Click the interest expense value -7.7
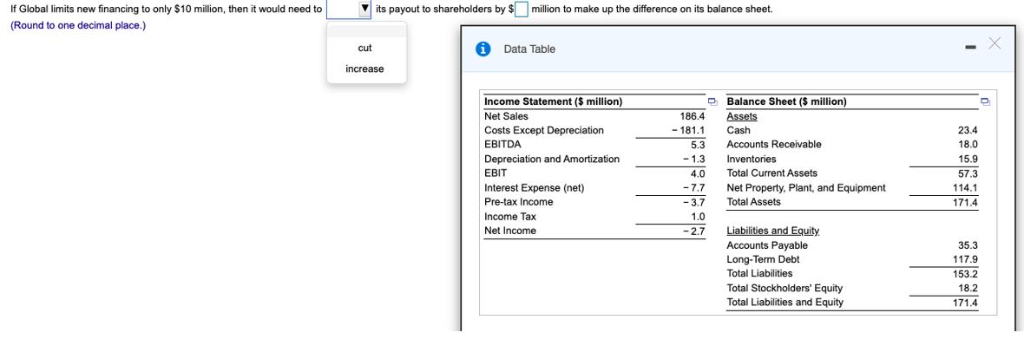This screenshot has height=352, width=1024. click(694, 188)
